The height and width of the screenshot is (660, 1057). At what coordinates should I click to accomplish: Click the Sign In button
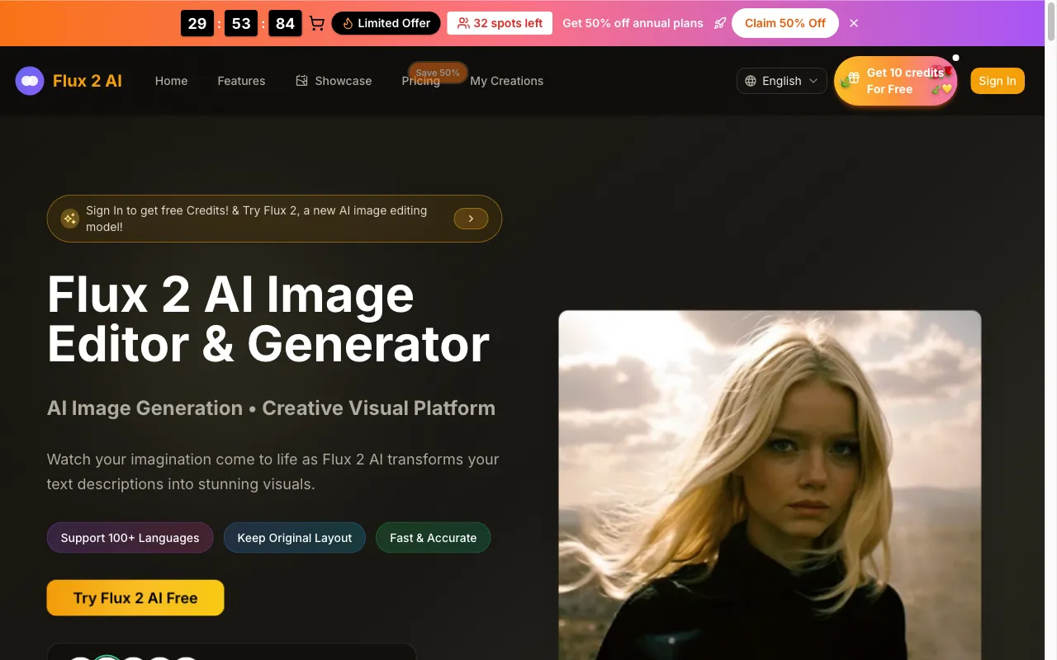pos(998,81)
